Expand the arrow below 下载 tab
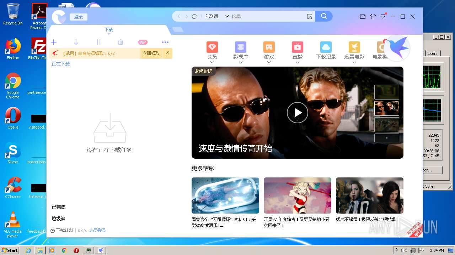Image resolution: width=455 pixels, height=255 pixels. 109,34
